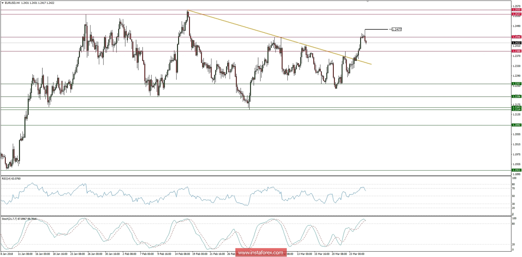Select the green 1.1911 support level tag
Screen dimensions: 522x257
coord(516,170)
